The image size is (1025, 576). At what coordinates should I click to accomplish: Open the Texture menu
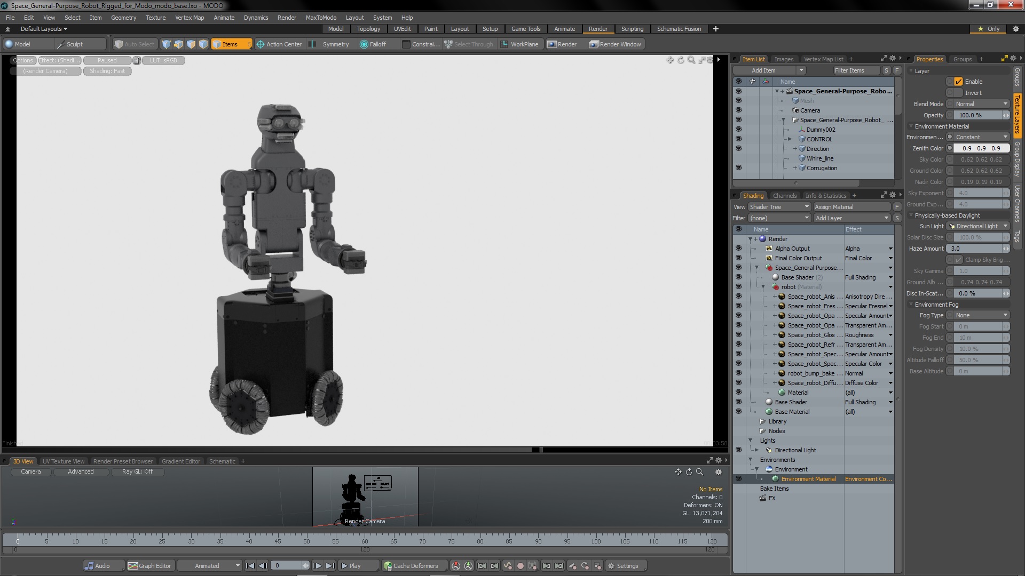click(155, 18)
